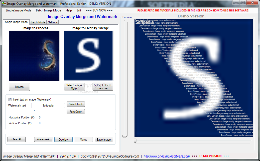Click Select Color to Remove button

103,87
